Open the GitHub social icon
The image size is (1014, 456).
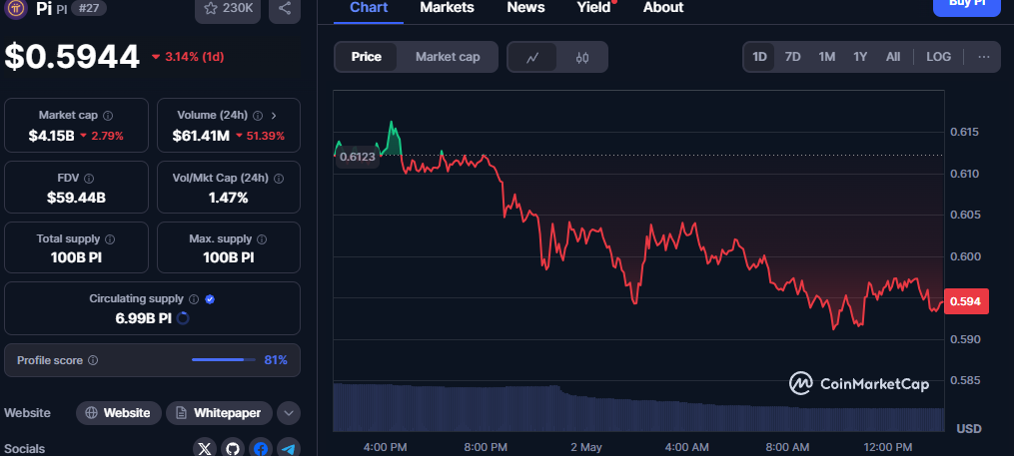233,448
